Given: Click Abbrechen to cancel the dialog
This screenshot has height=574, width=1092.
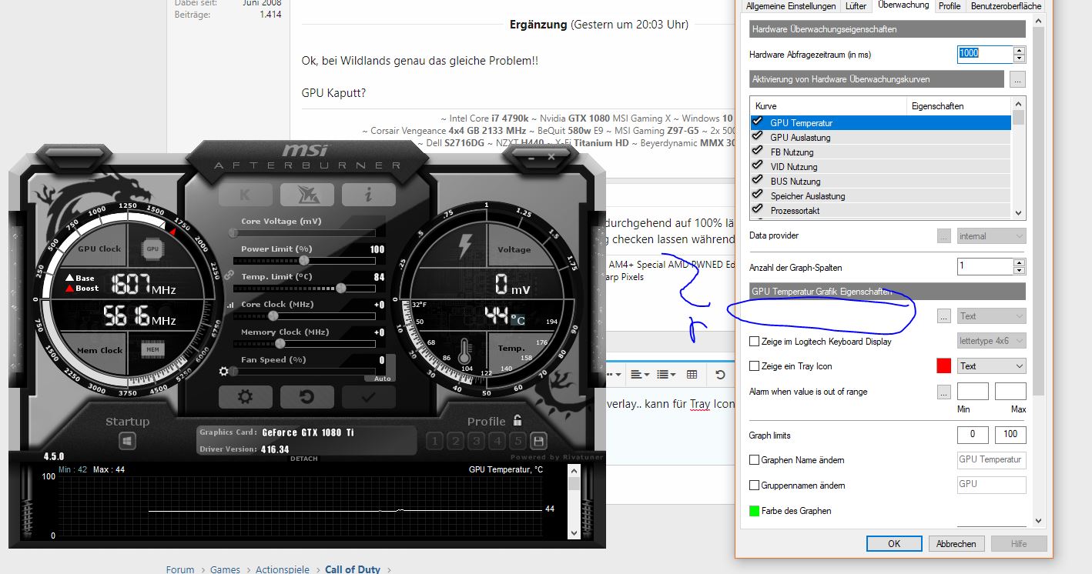Looking at the screenshot, I should point(956,543).
